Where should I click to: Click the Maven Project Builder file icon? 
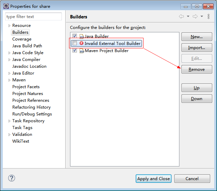[82, 51]
